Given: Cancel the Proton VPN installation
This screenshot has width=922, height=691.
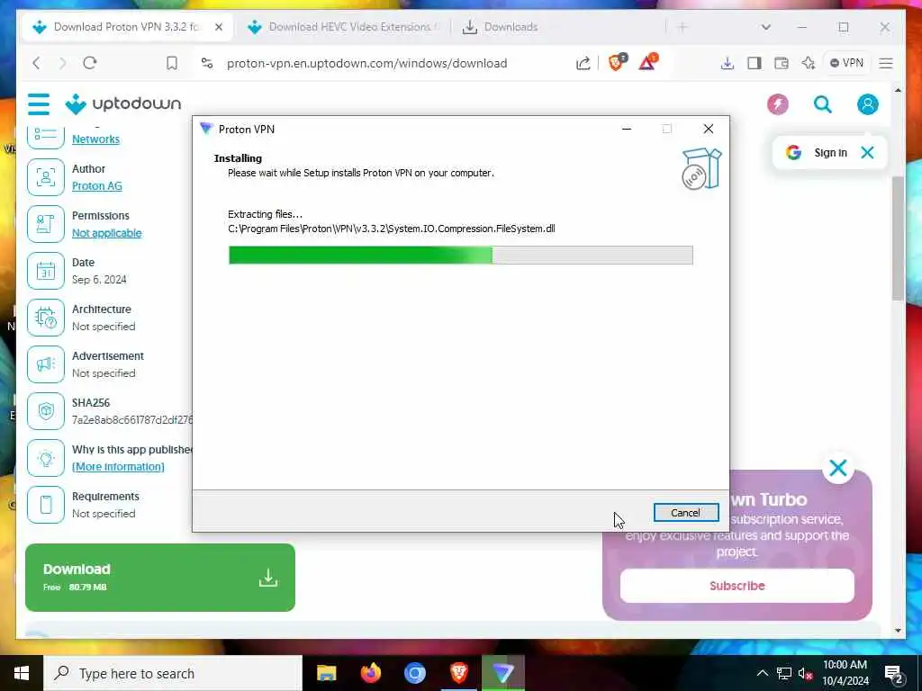Looking at the screenshot, I should click(x=685, y=512).
